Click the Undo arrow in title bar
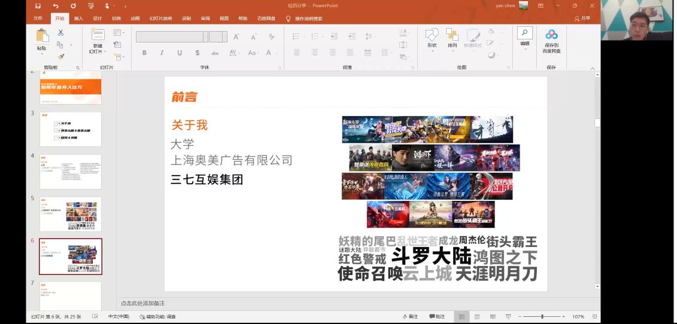This screenshot has width=677, height=324. tap(56, 6)
